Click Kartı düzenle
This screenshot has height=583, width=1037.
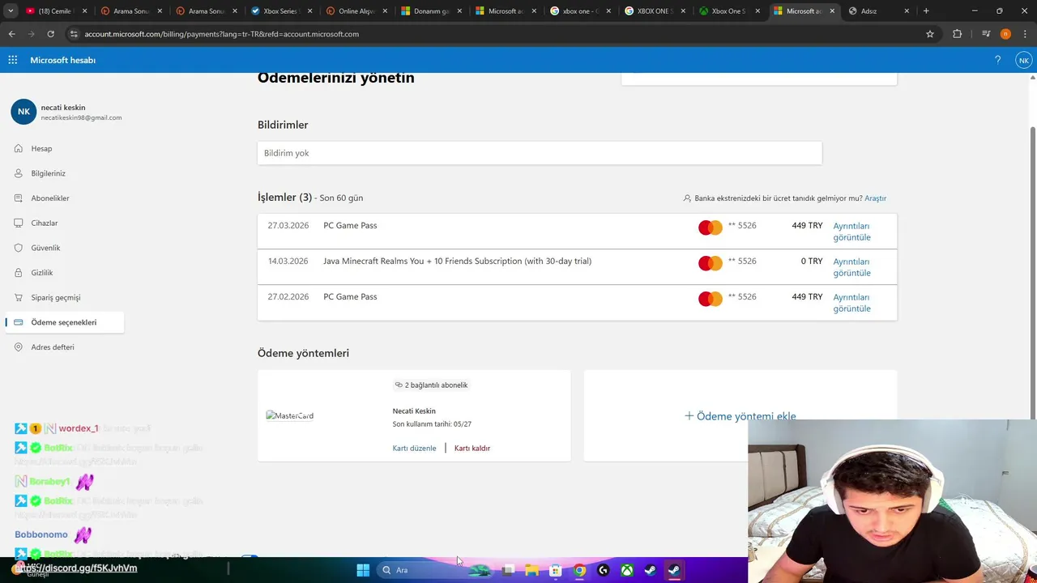pyautogui.click(x=414, y=449)
